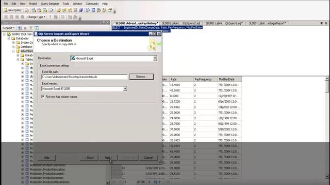Collapse the Tables folder node
This screenshot has height=185, width=330.
tap(18, 60)
